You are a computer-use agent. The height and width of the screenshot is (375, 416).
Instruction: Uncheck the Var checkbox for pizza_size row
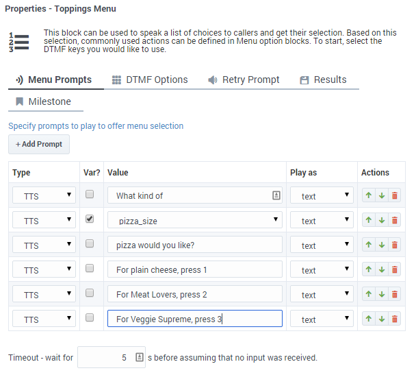click(x=90, y=219)
